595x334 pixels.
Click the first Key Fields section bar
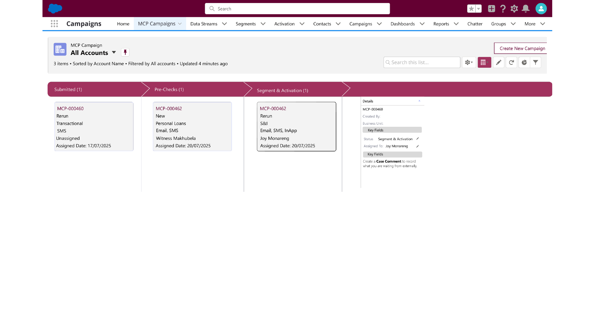(x=392, y=130)
